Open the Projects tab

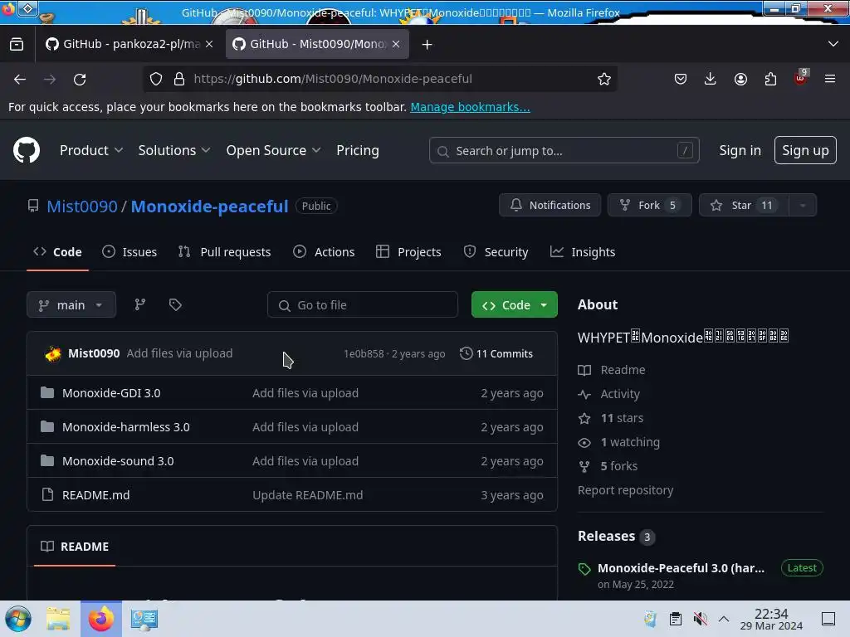408,252
